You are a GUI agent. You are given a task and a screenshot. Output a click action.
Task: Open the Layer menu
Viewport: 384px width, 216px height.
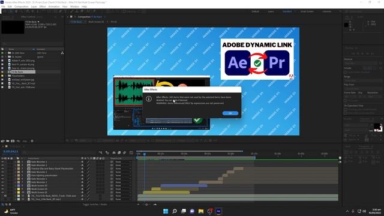(34, 7)
